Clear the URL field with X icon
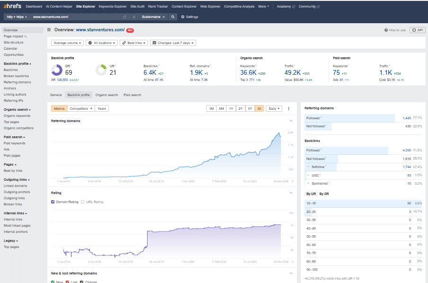The image size is (428, 283). tap(134, 17)
